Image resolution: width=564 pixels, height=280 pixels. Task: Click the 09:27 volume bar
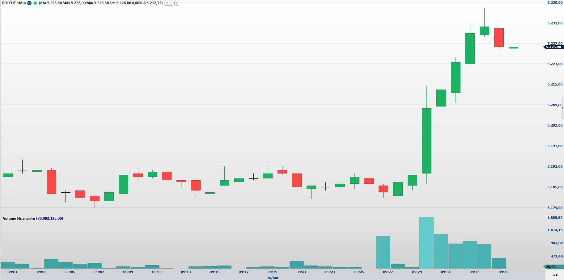click(x=383, y=252)
